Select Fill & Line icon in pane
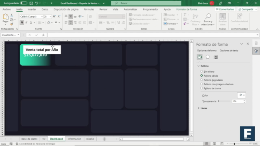The width and height of the screenshot is (260, 146). [199, 57]
